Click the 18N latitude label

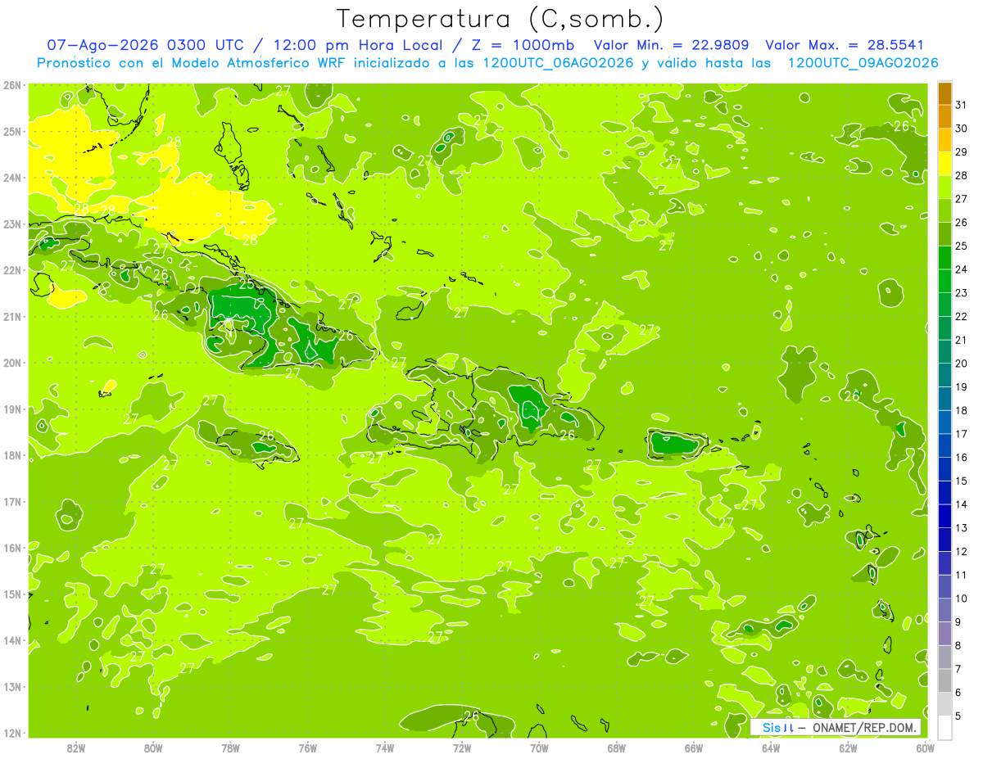click(x=11, y=455)
